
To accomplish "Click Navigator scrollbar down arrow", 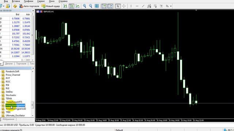I will click(x=33, y=116).
